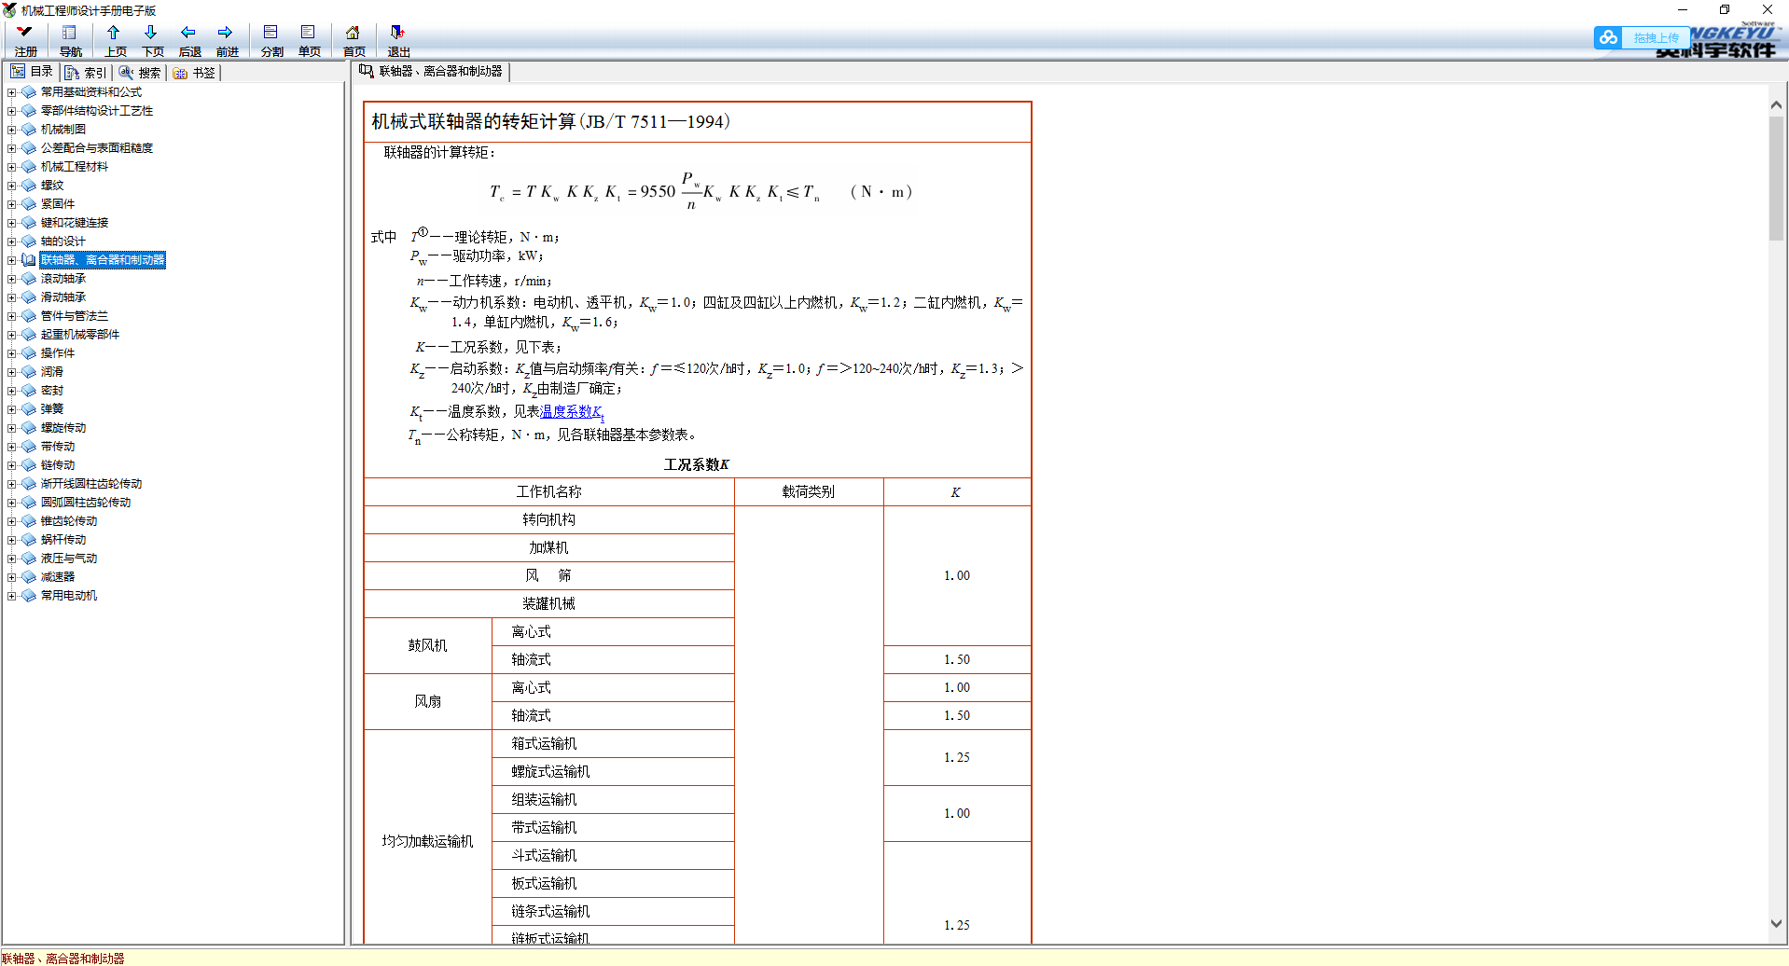
Task: Expand the 公差配合与表面粗糙度 tree node
Action: click(x=12, y=148)
